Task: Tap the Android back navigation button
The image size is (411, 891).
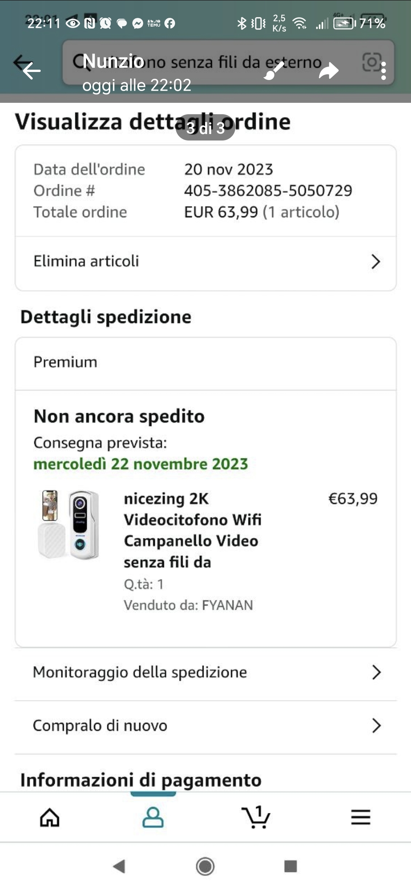Action: (119, 866)
